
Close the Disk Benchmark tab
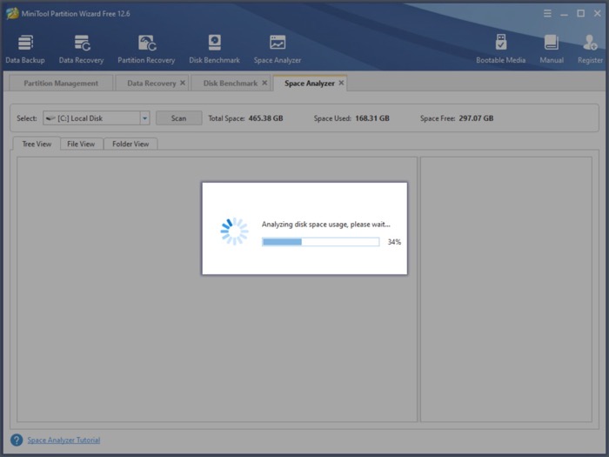click(264, 83)
